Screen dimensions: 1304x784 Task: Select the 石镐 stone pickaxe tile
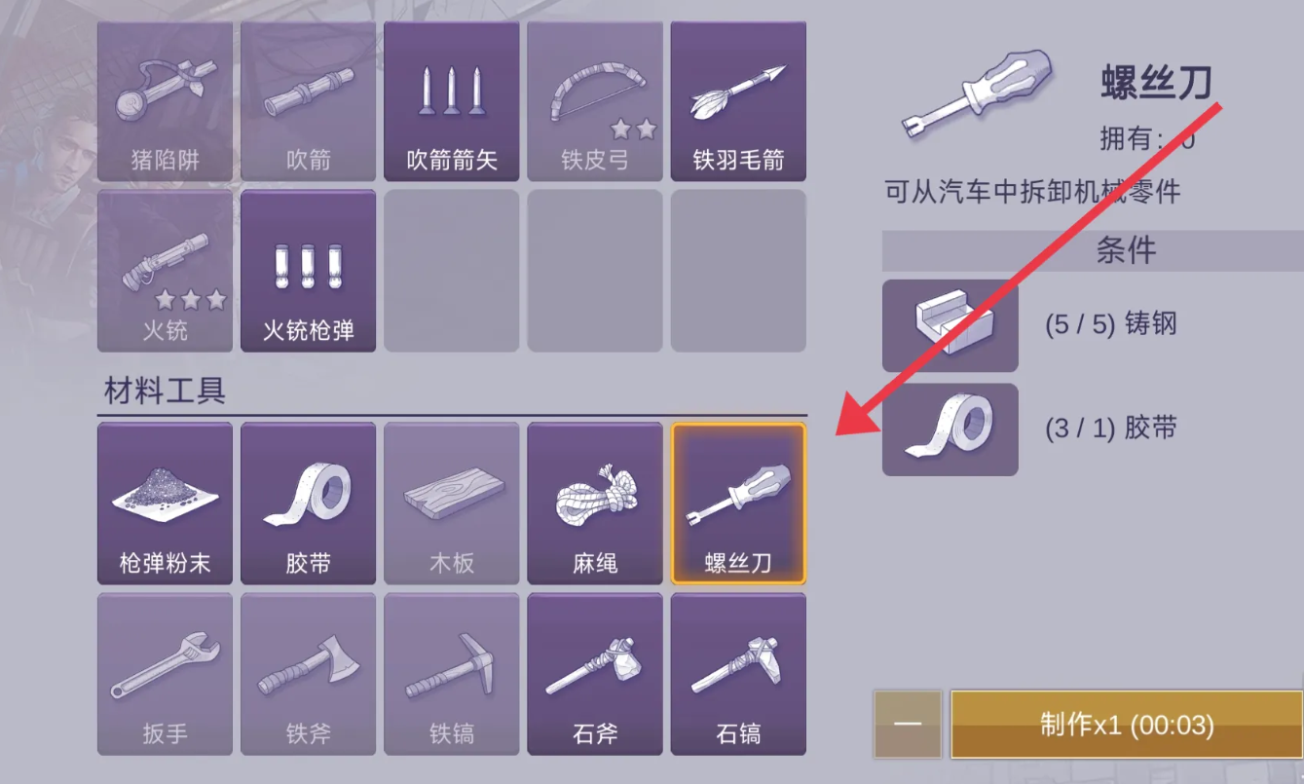pyautogui.click(x=738, y=674)
